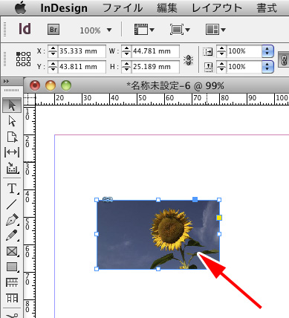Select the Selection tool (black arrow)

(12, 106)
